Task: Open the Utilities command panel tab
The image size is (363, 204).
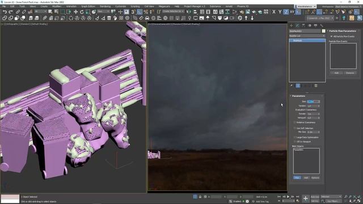Action: click(x=322, y=25)
